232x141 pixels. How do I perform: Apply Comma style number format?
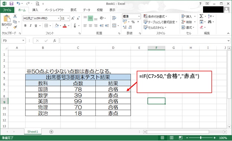click(x=138, y=22)
